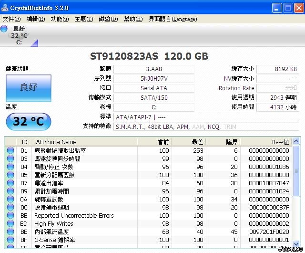This screenshot has height=253, width=305.
Task: Select the G-Sense 錯誤率 attribute name
Action: pos(55,240)
